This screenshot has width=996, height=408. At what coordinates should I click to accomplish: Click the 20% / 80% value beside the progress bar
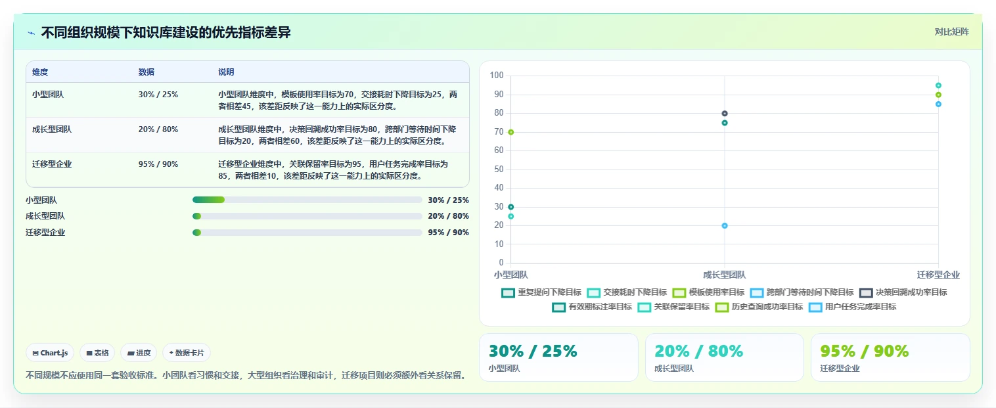point(448,216)
